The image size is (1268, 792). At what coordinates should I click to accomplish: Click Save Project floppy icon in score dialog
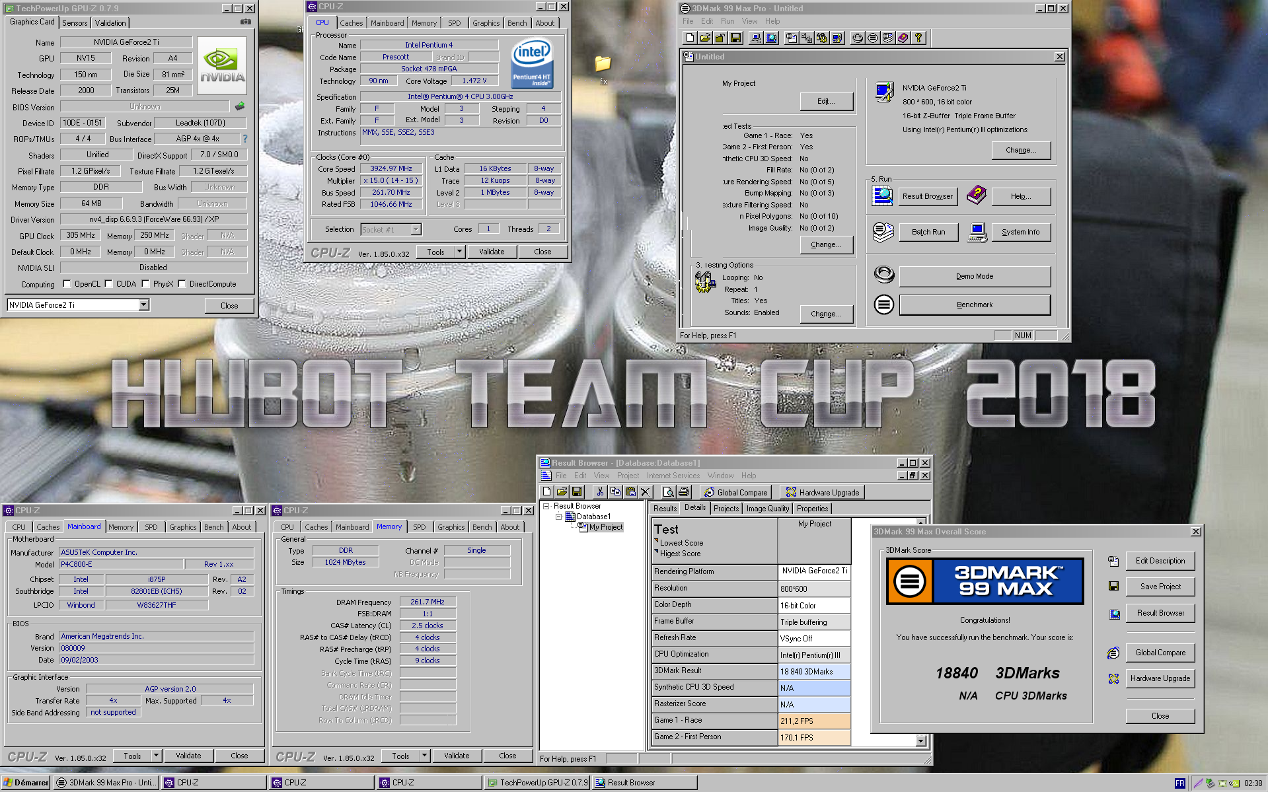[1113, 586]
